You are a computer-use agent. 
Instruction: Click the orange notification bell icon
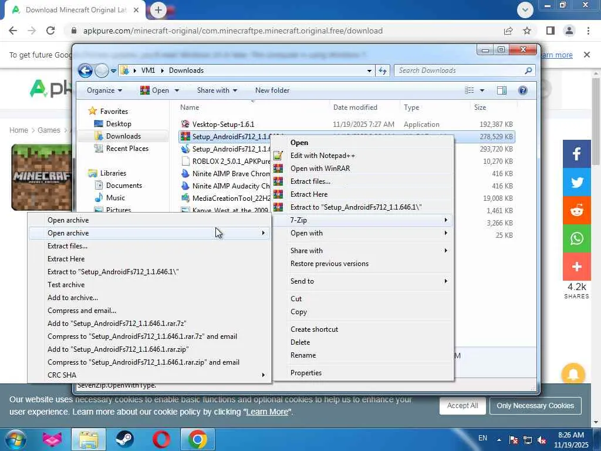tap(573, 374)
